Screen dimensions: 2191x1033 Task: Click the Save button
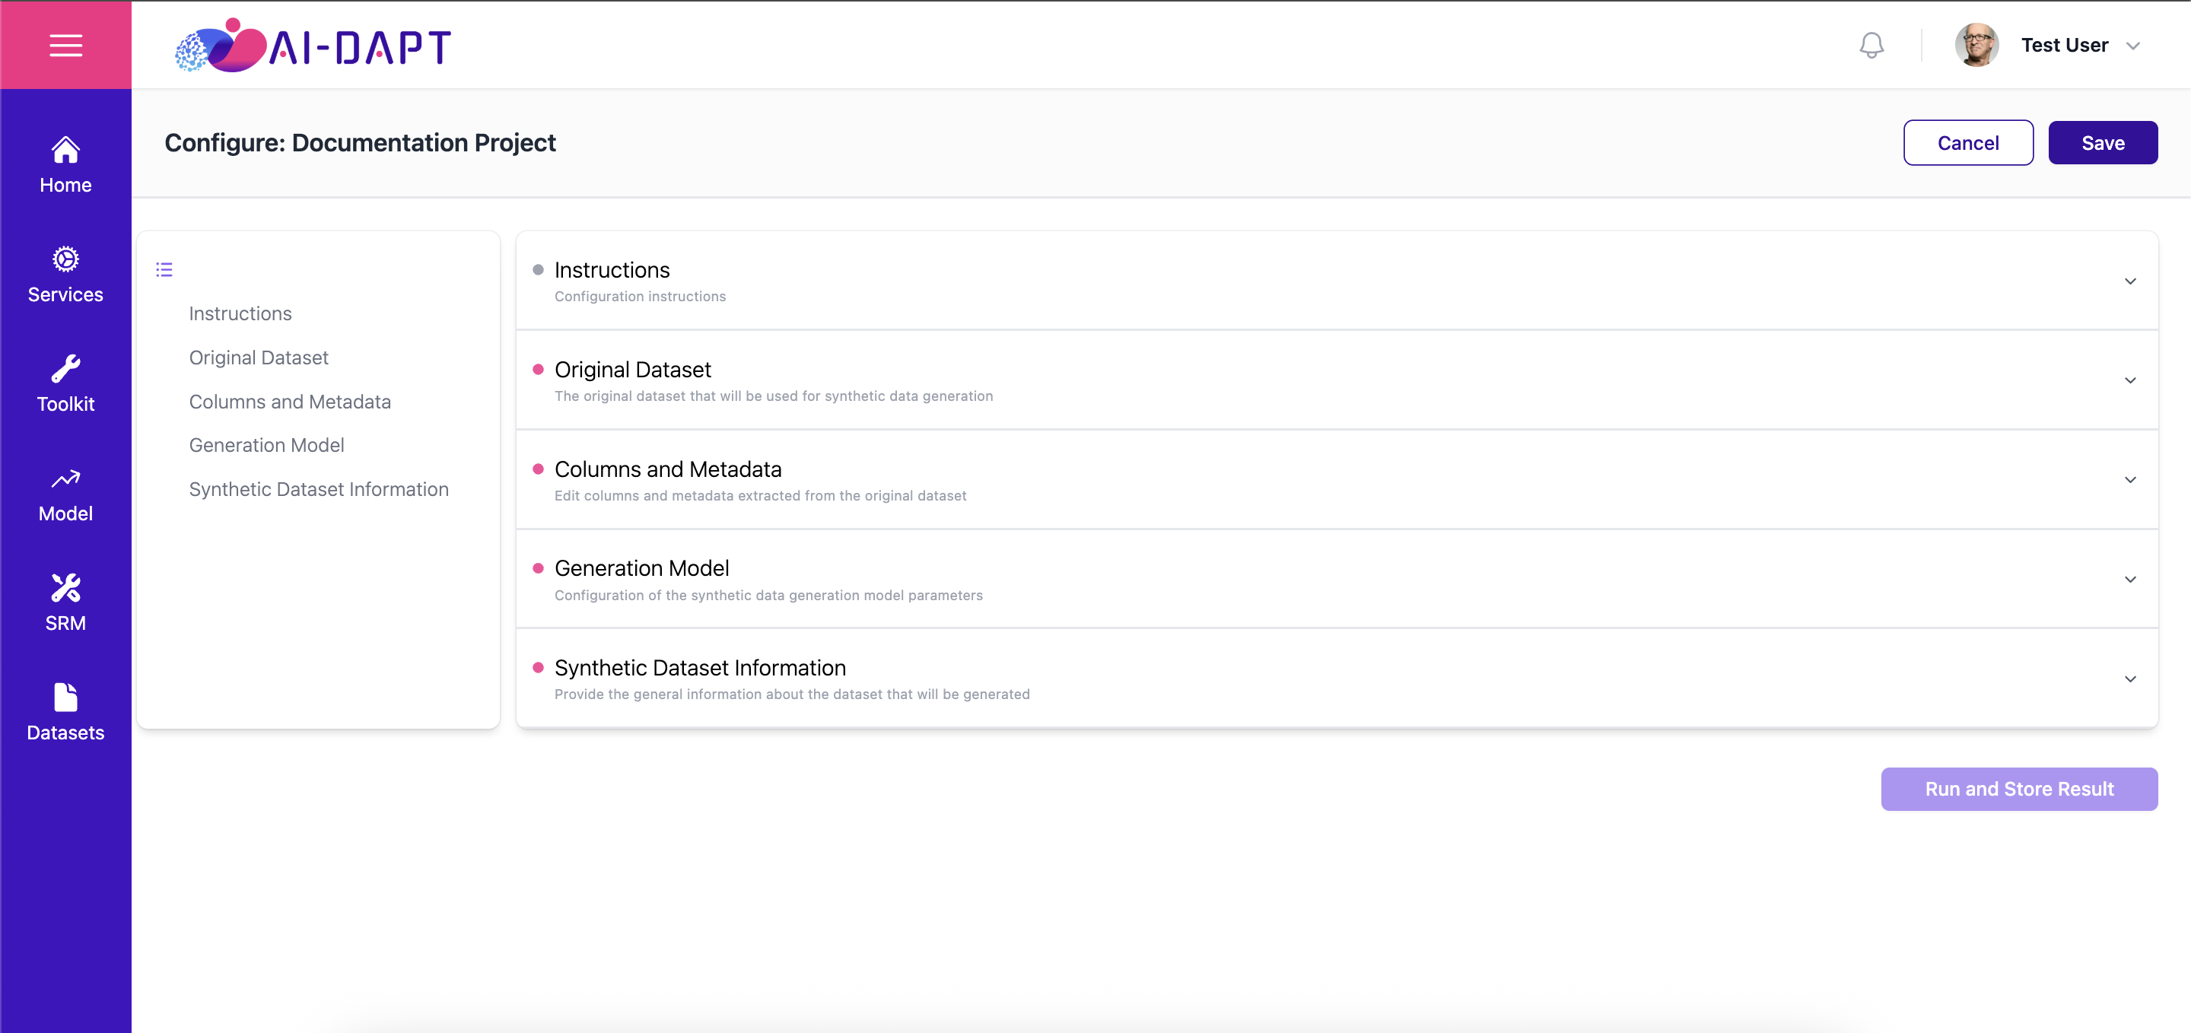click(x=2103, y=143)
